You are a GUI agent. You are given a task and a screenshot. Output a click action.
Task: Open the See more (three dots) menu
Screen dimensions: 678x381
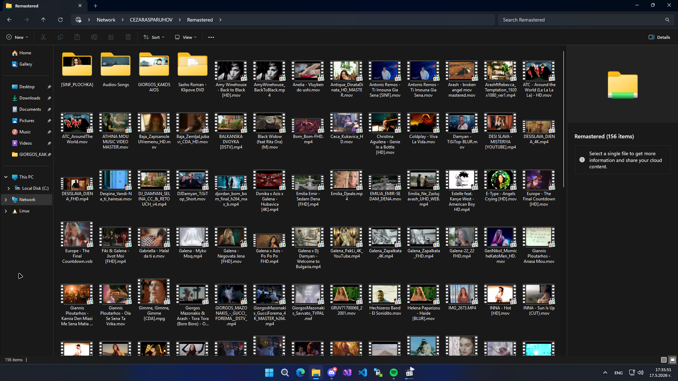tap(211, 37)
